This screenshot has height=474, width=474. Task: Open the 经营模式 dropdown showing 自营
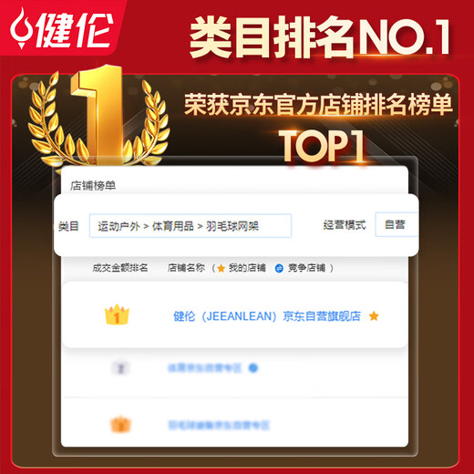[397, 225]
